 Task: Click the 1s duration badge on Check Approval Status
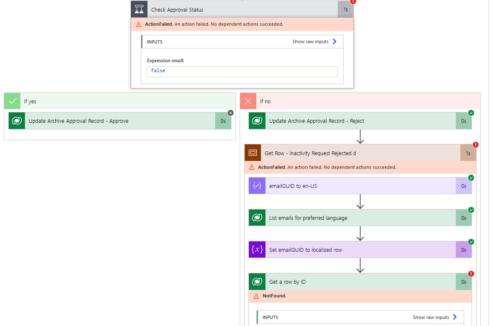point(345,9)
